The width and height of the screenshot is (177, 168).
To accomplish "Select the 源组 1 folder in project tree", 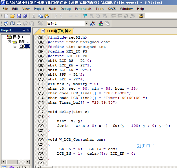I will [x=23, y=41].
